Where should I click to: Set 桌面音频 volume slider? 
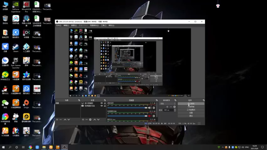127,108
